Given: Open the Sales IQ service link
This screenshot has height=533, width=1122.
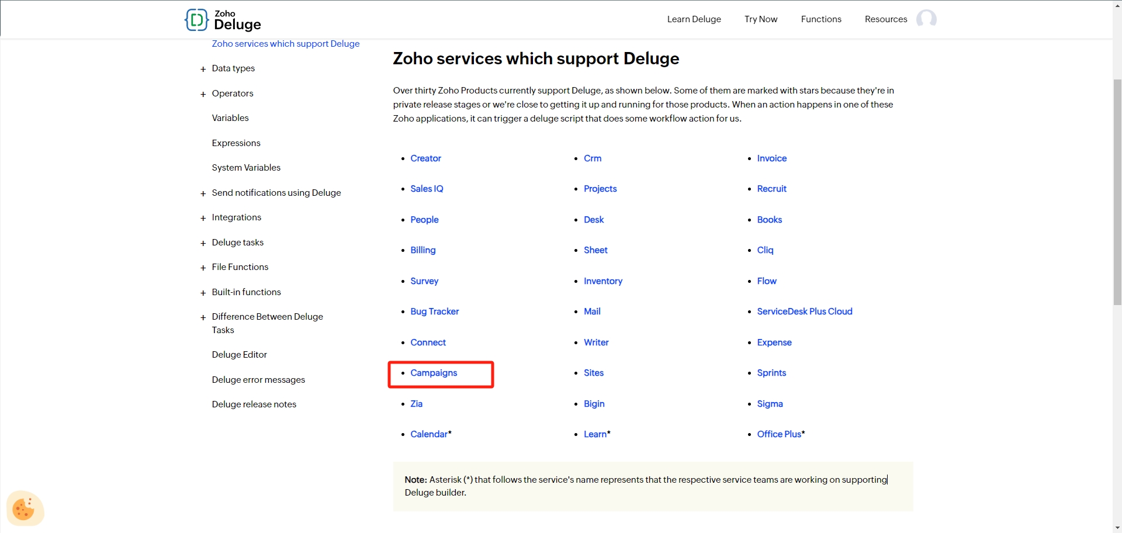Looking at the screenshot, I should pos(427,189).
